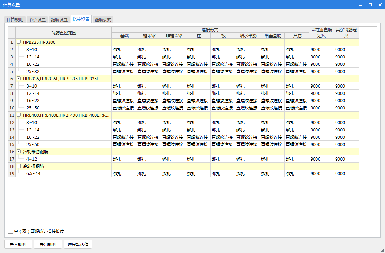Click the 钢筋直径范围 column header
385x253 pixels.
tap(64, 33)
